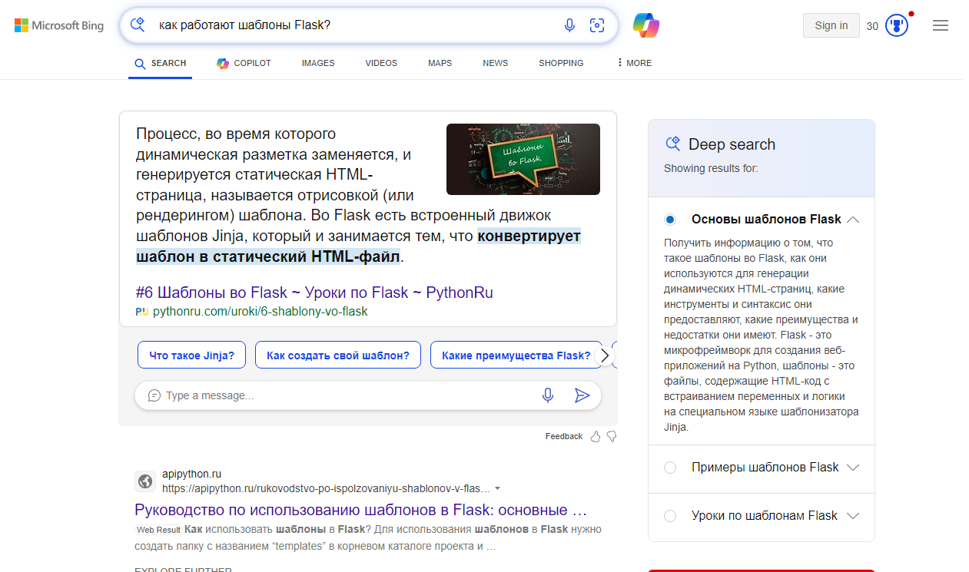Send the chat message with the arrow icon
This screenshot has height=572, width=969.
point(582,395)
